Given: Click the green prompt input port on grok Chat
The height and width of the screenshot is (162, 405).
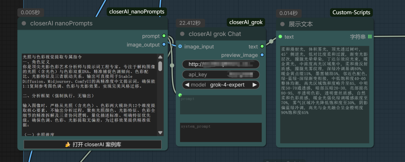Looking at the screenshot, I should point(180,95).
